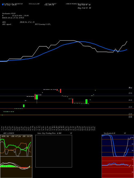
Task: Click the 26.34 price axis label
Action: coord(130,100)
